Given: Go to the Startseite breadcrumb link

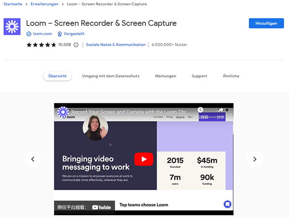Looking at the screenshot, I should pos(13,4).
